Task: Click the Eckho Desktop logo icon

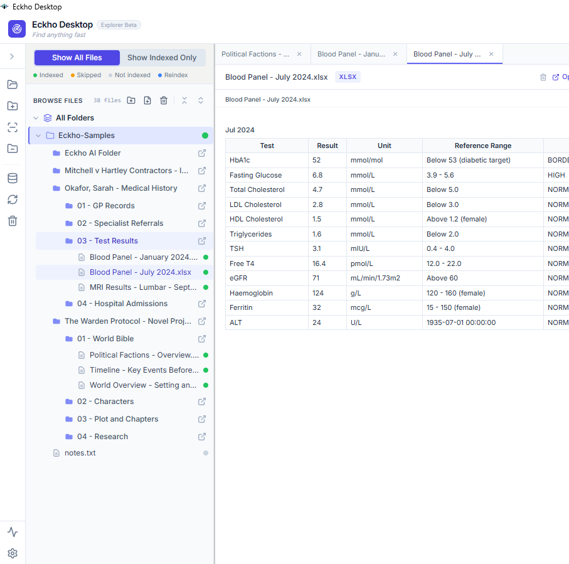Action: (x=17, y=29)
